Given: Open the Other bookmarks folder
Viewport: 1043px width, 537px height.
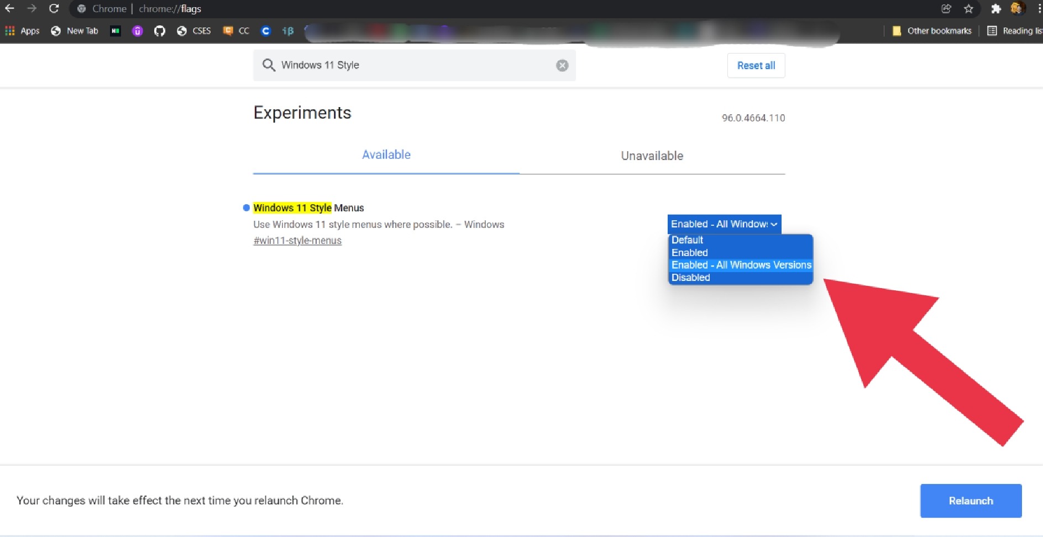Looking at the screenshot, I should point(932,31).
